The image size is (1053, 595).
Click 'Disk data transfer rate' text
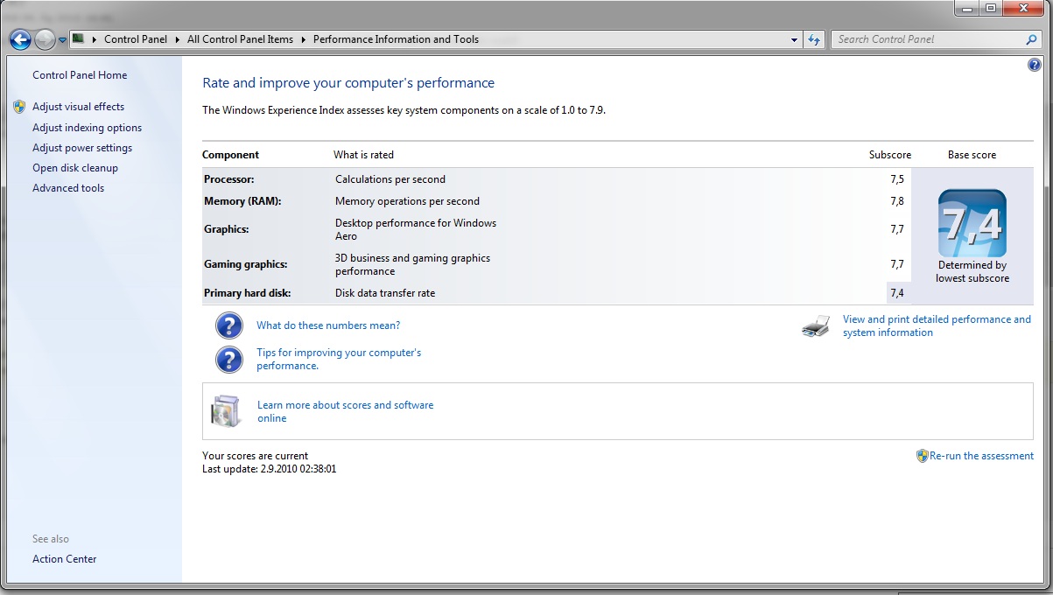tap(385, 293)
